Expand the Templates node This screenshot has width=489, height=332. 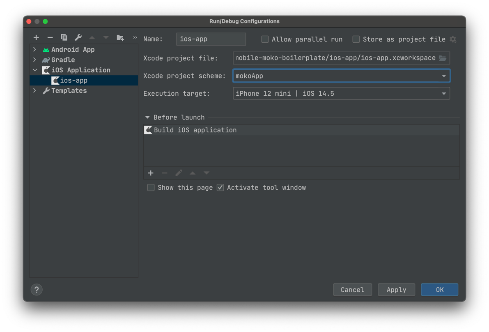[x=35, y=90]
